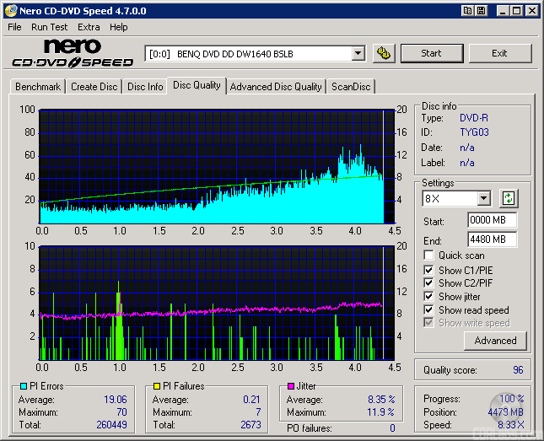The height and width of the screenshot is (441, 544).
Task: Disable Show read speed checkbox
Action: pos(429,310)
